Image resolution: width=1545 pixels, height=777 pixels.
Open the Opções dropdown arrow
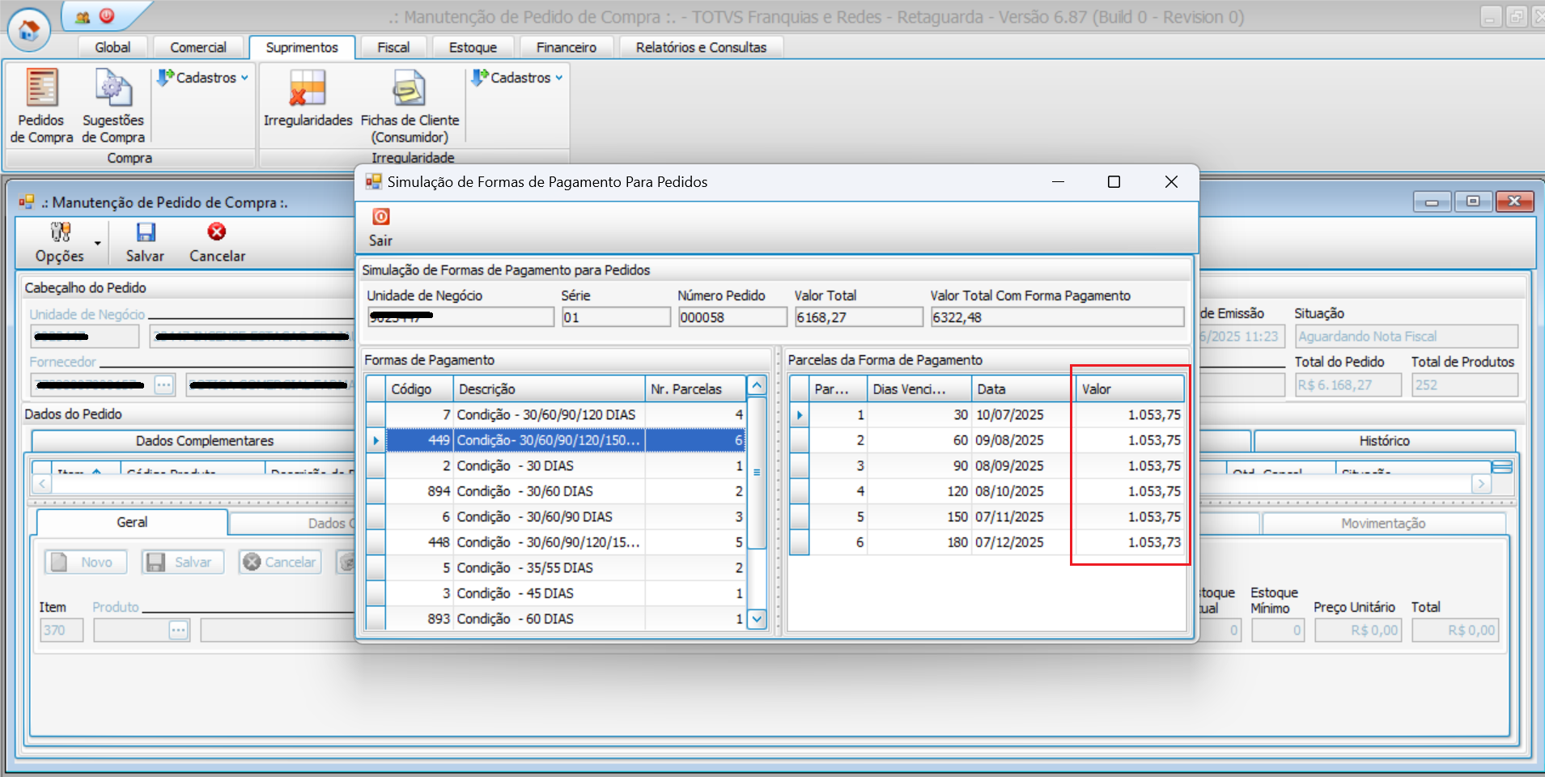[98, 243]
